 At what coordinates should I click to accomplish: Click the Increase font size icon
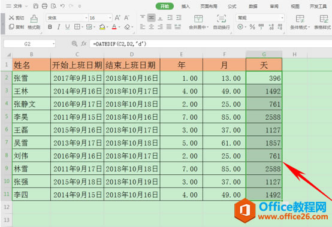click(117, 18)
